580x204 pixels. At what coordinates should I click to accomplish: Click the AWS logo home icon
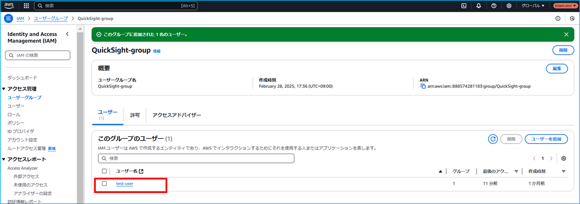point(9,6)
